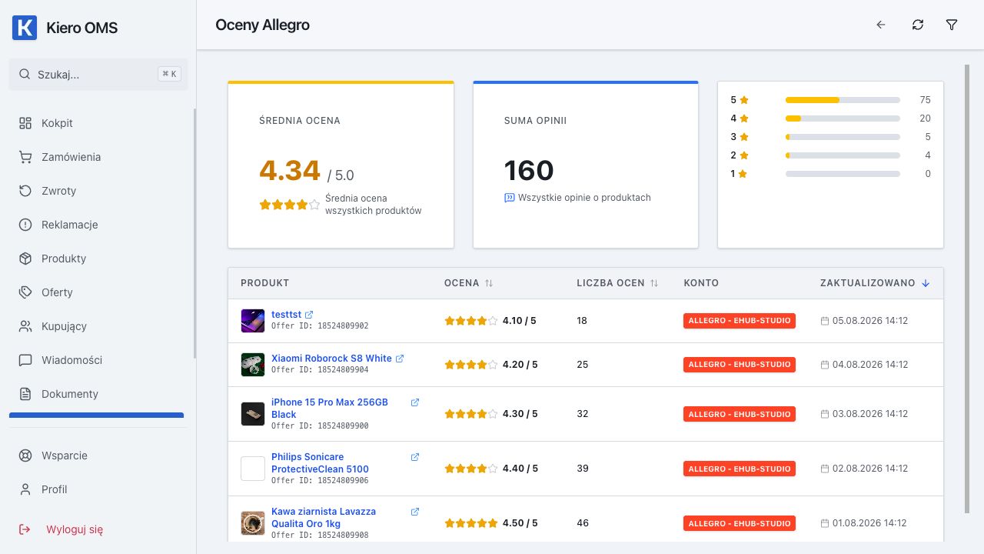The height and width of the screenshot is (554, 984).
Task: Click ALLEGRO - EHUB-STUDIO badge in testtst row
Action: 740,321
